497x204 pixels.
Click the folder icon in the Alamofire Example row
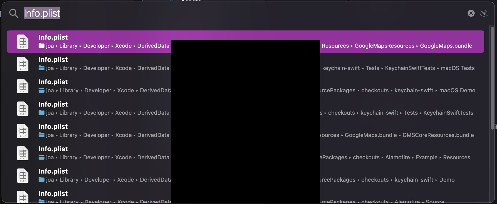click(x=41, y=157)
